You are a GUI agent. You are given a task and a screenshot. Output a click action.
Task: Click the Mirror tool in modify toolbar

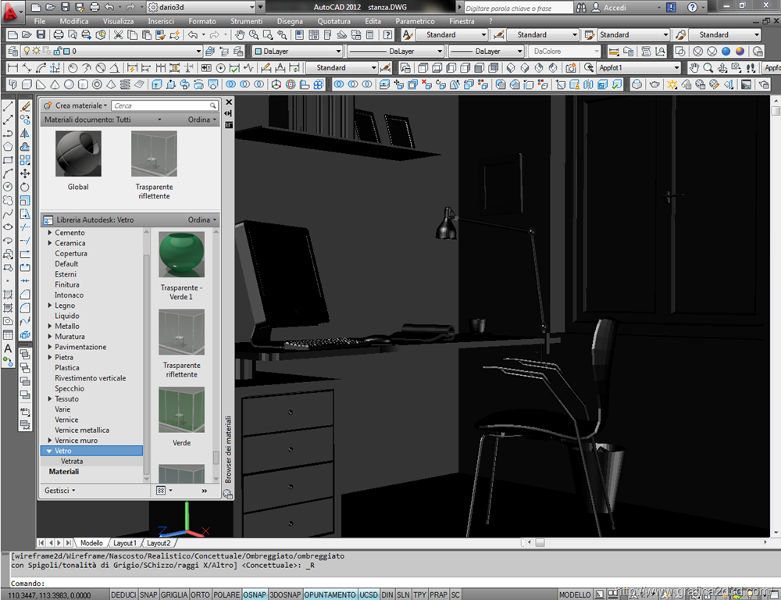pos(25,134)
